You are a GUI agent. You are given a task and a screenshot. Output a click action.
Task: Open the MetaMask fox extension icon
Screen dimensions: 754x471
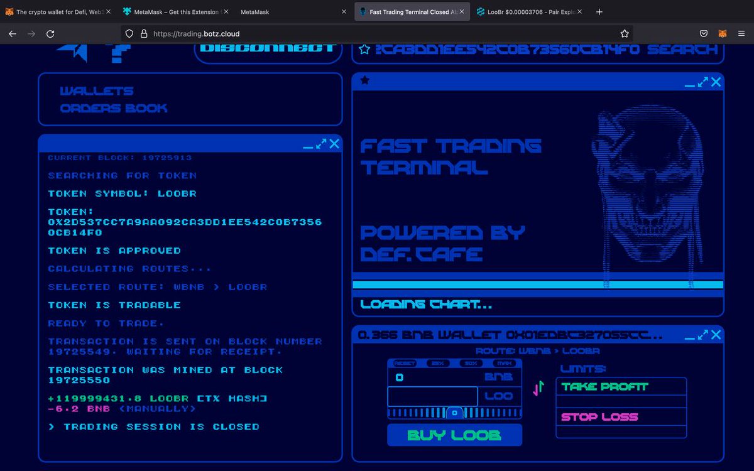tap(723, 34)
